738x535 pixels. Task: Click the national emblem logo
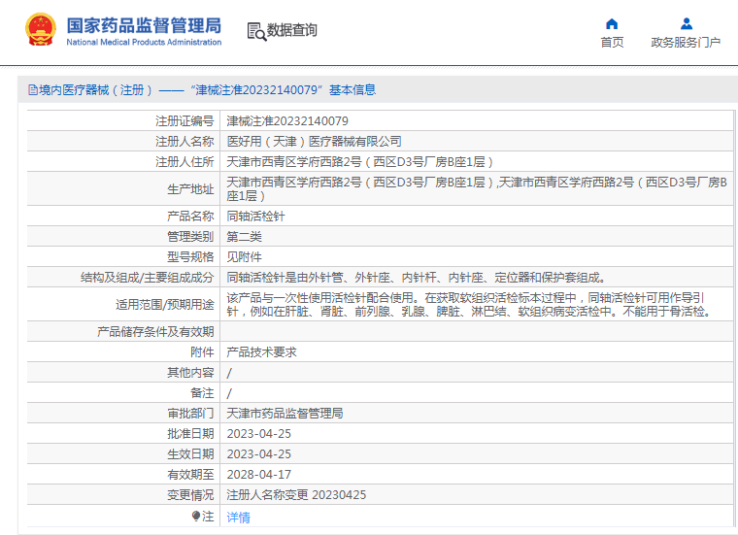click(40, 30)
